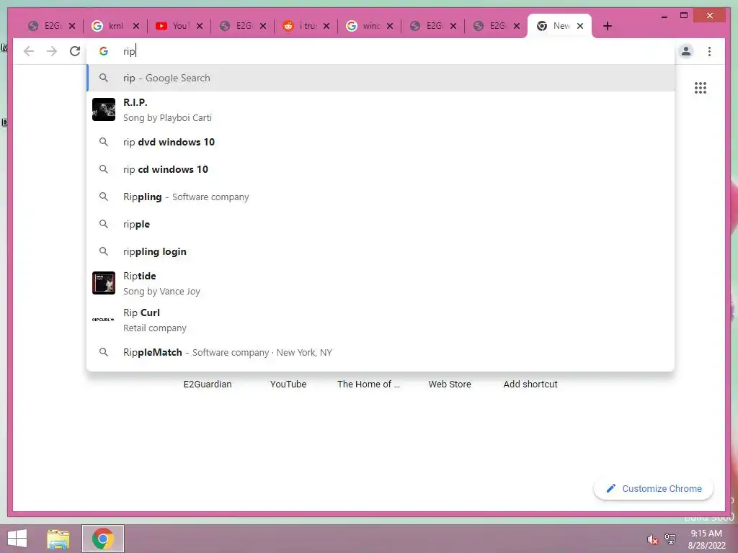The image size is (738, 553).
Task: Click the browser back arrow
Action: point(29,51)
